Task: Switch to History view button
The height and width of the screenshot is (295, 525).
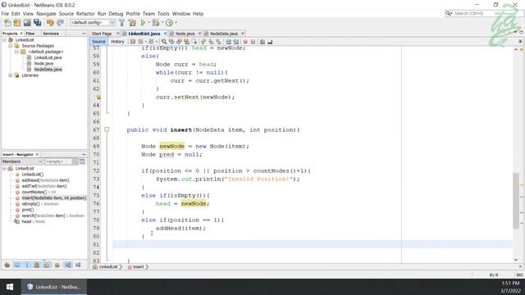Action: click(x=117, y=42)
